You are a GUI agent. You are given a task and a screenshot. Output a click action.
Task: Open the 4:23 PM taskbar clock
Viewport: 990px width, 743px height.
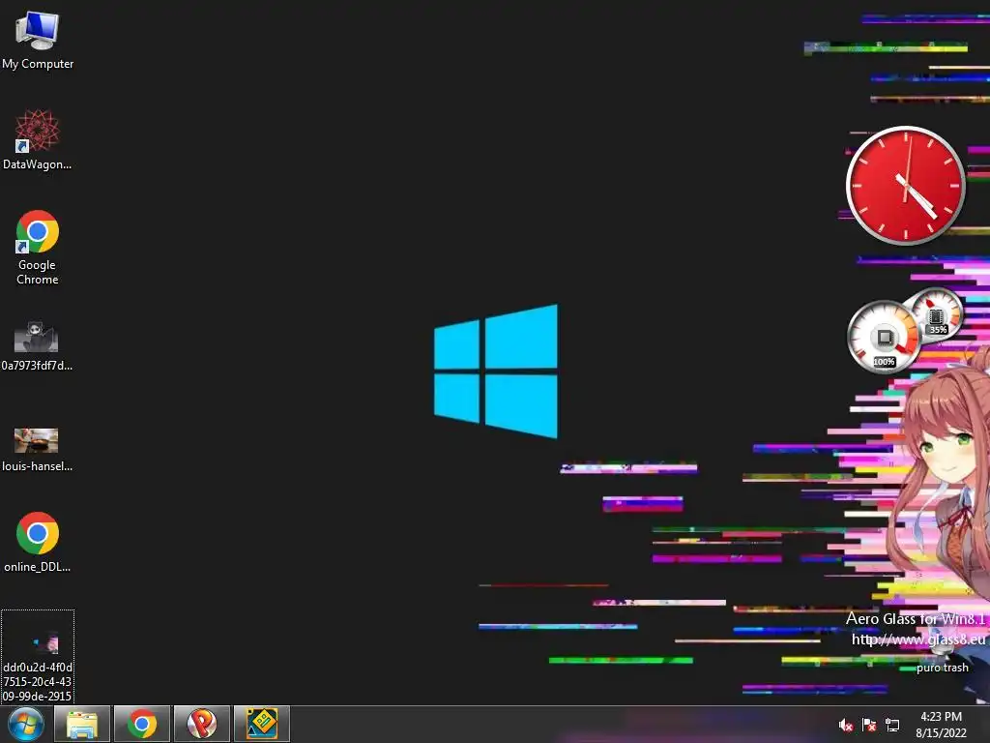[x=941, y=725]
